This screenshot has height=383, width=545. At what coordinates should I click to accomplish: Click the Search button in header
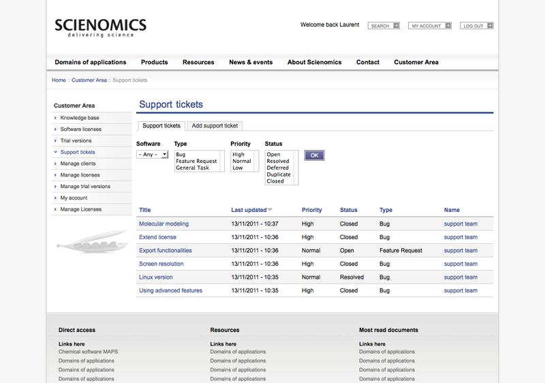tap(384, 26)
